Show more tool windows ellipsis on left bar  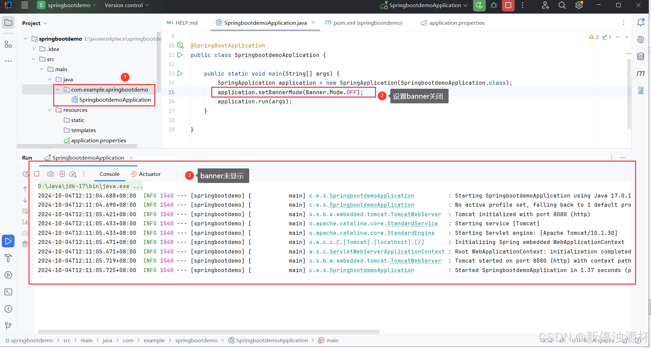pos(8,61)
